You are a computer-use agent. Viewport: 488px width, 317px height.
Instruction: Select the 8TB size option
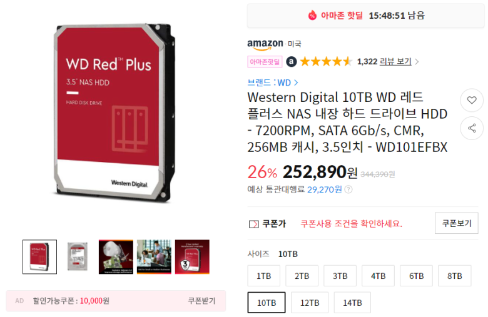point(454,276)
